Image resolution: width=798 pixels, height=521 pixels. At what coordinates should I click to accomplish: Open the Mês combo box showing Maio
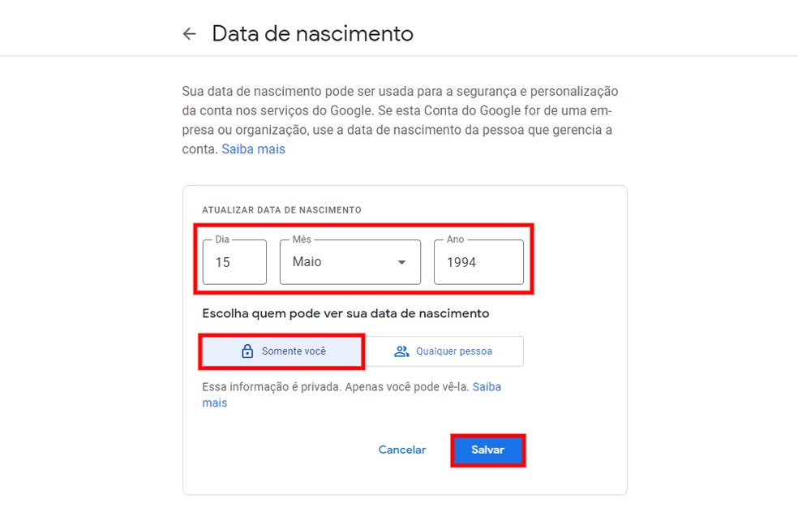click(341, 262)
